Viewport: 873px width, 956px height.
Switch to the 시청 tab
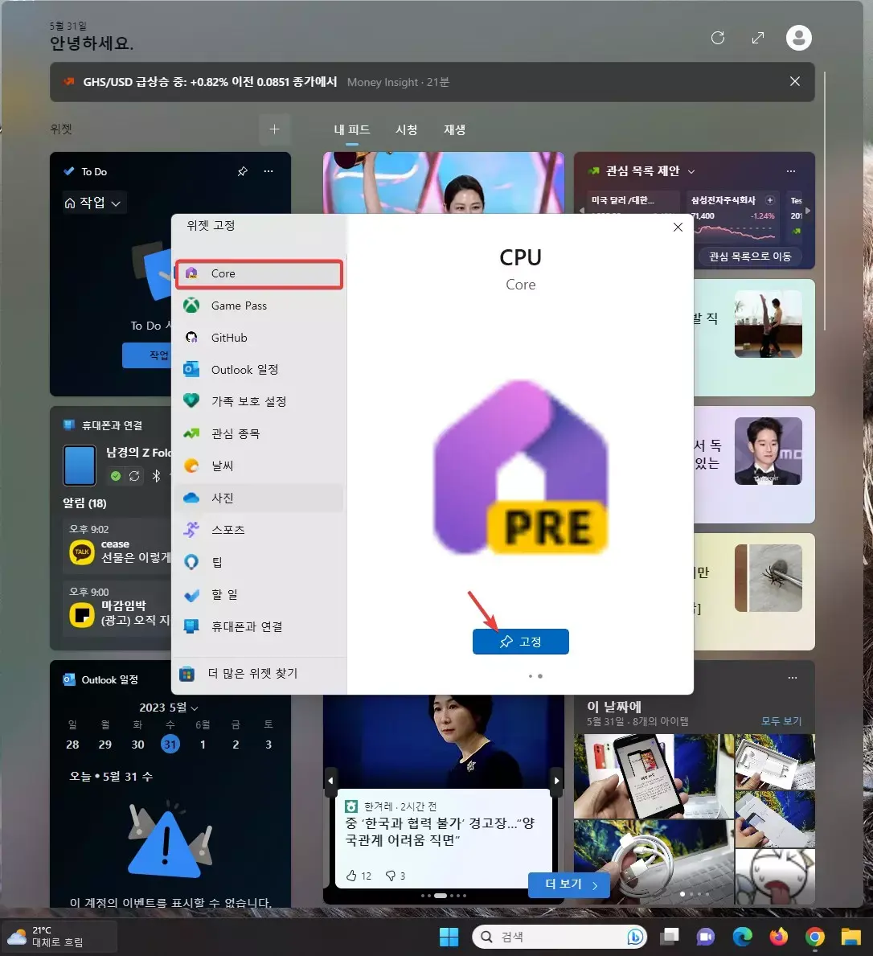point(407,129)
